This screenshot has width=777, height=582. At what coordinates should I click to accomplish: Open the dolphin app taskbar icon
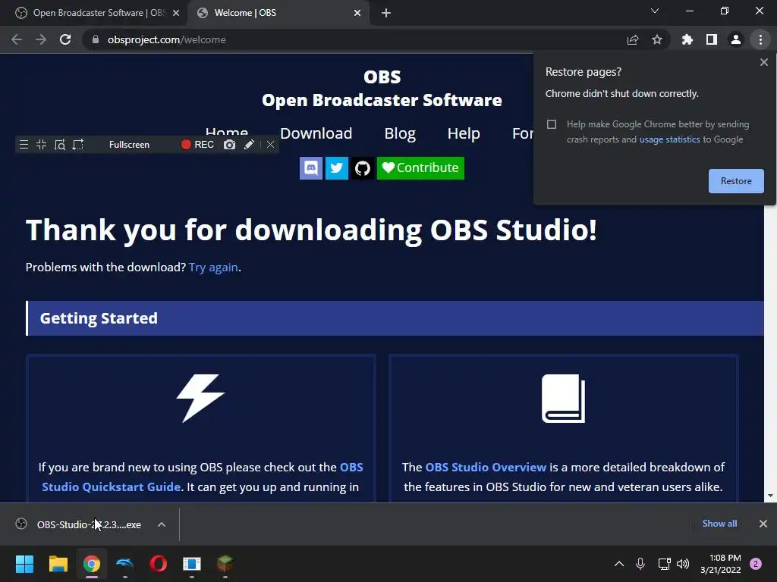coord(125,564)
